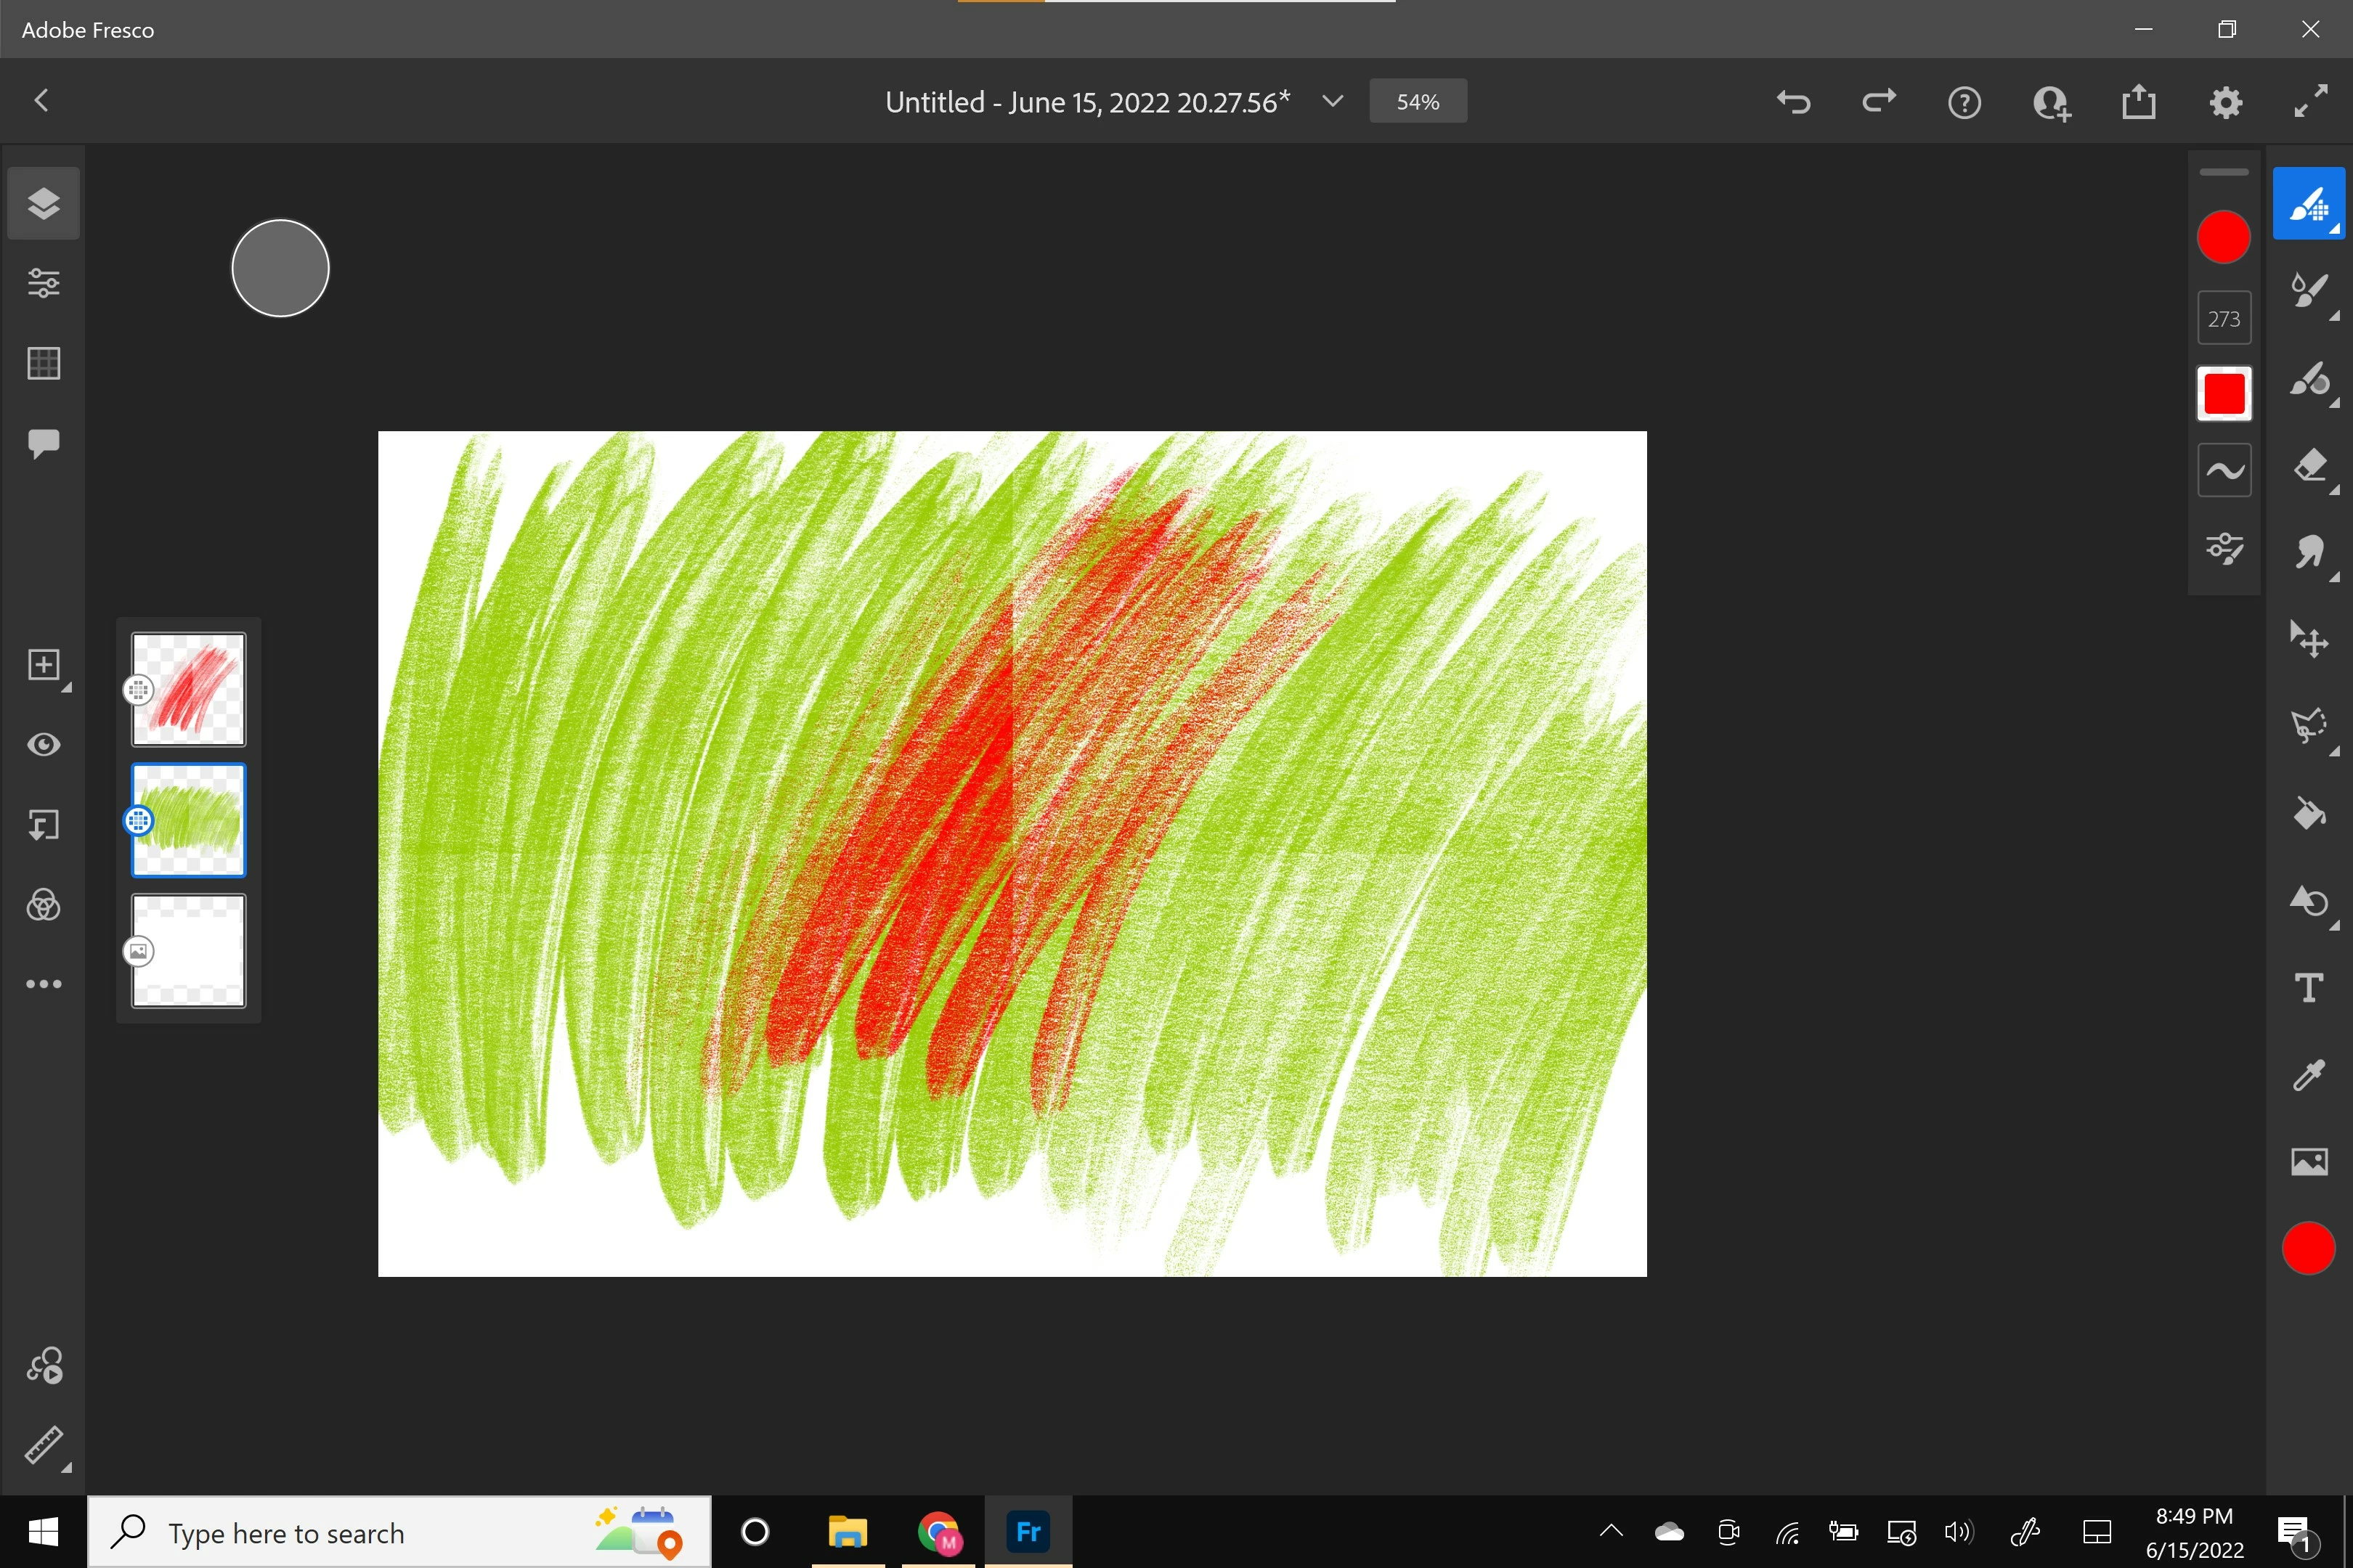Toggle full screen mode
This screenshot has width=2353, height=1568.
(x=2310, y=102)
